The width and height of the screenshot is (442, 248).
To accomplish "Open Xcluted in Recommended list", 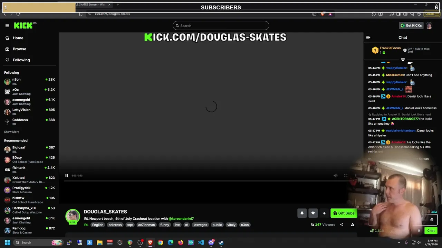I will coord(29,180).
